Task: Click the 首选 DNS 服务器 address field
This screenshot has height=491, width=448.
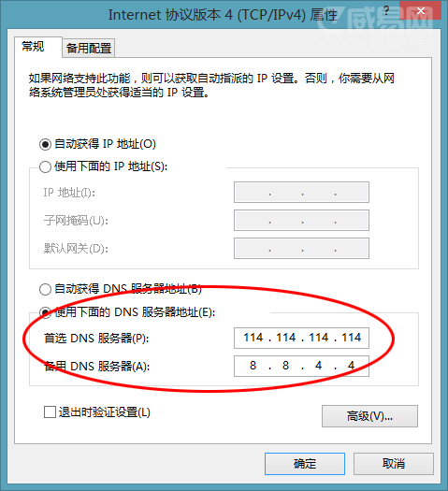Action: tap(301, 338)
